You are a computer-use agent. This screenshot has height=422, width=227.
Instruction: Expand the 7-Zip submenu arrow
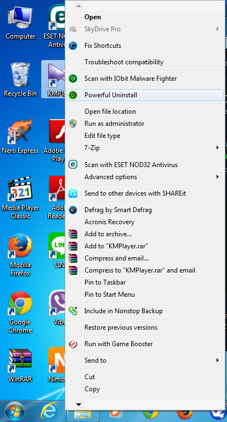tap(218, 148)
